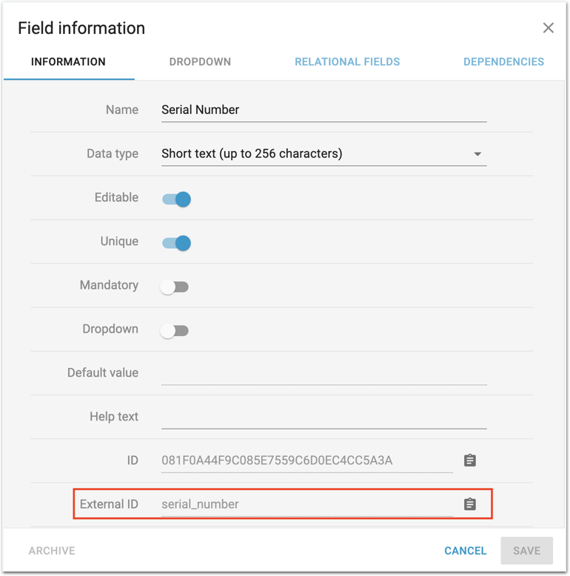Turn off the Editable switch
The image size is (570, 576).
176,198
